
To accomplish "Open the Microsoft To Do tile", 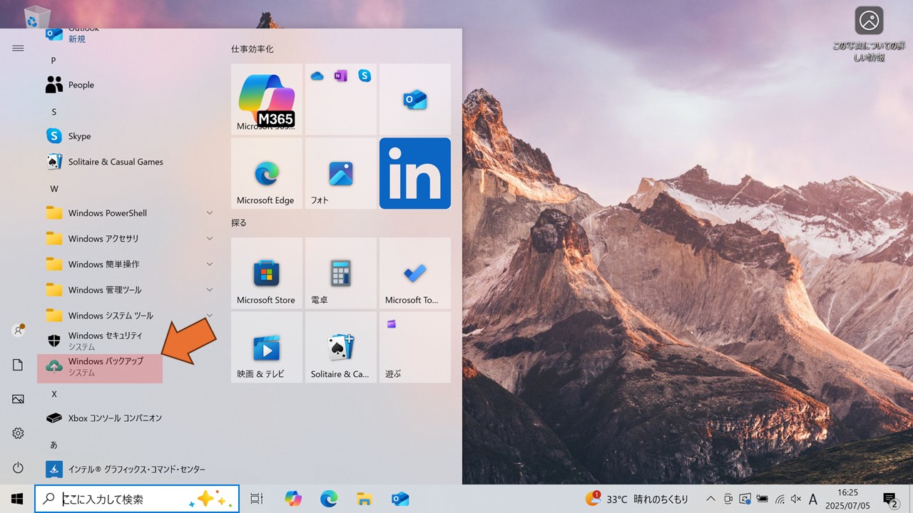I will tap(414, 273).
